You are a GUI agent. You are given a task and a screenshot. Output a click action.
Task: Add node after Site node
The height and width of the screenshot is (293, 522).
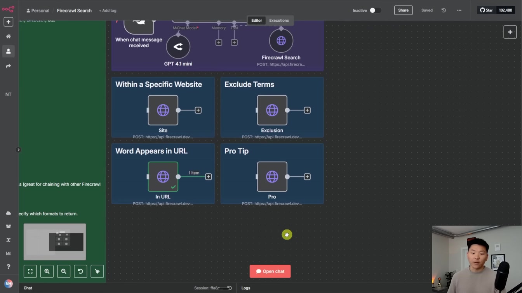pos(198,110)
